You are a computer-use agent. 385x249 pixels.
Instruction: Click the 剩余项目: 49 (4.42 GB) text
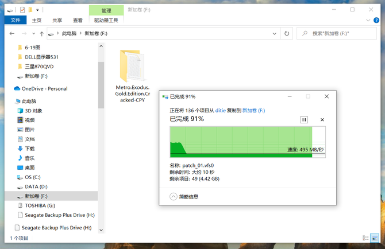194,178
